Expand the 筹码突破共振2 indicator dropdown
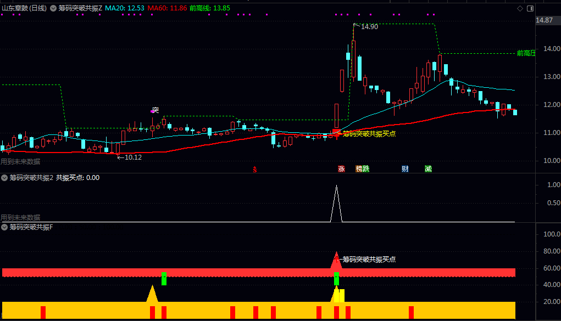Screen dimensions: 561x321 click(4, 178)
